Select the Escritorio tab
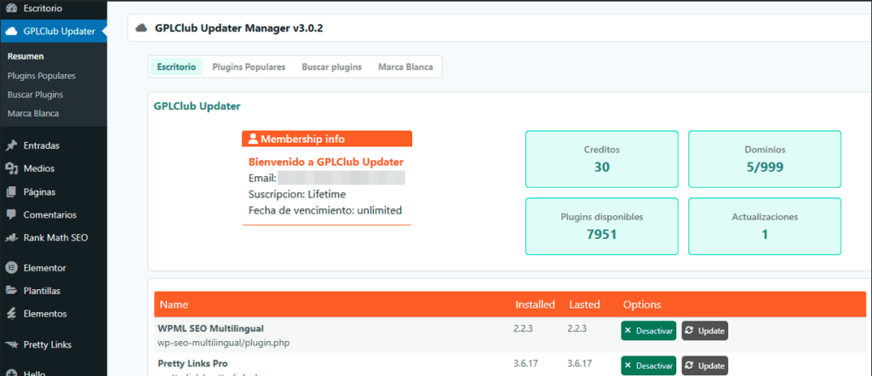Screen dimensions: 872x376 tap(176, 66)
